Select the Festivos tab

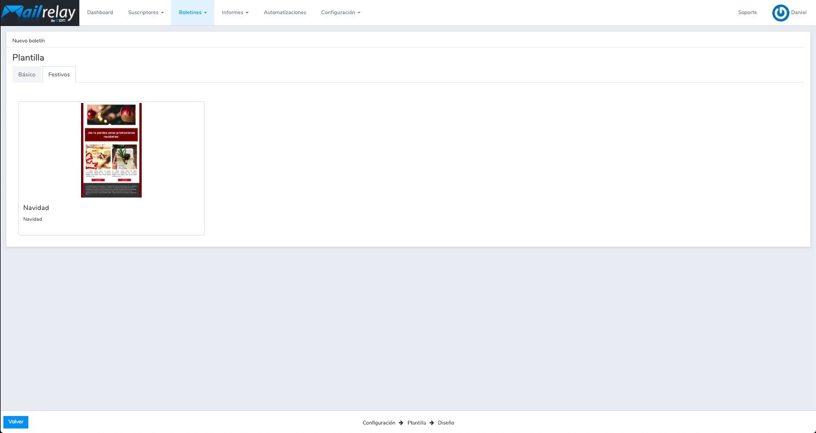59,75
